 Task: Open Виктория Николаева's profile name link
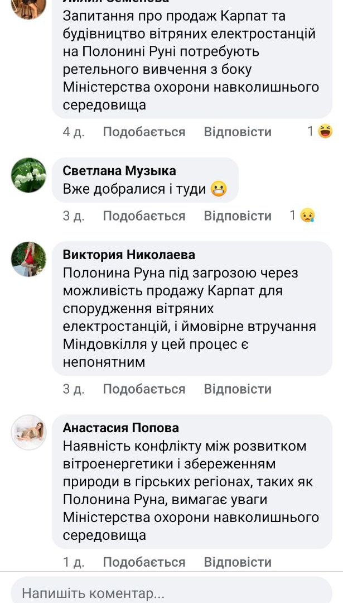pyautogui.click(x=129, y=255)
